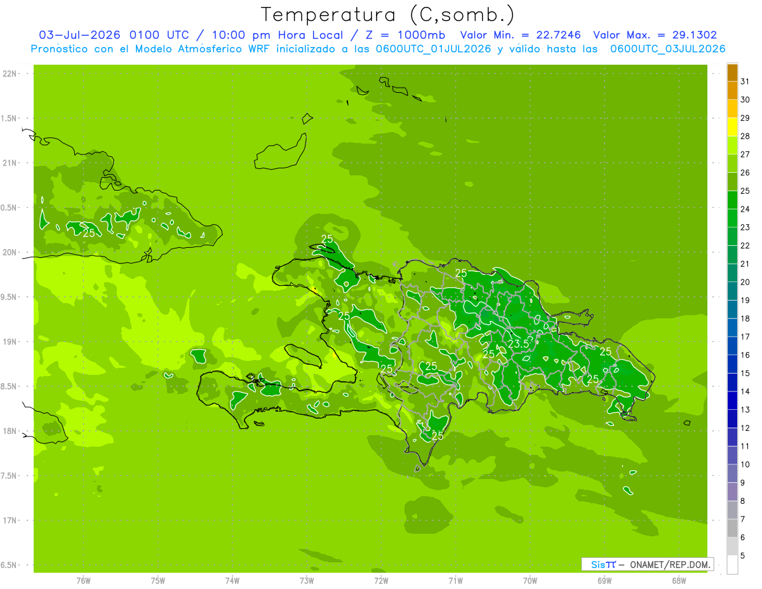Screen dimensions: 762x589
Task: Click the "72W" longitude label
Action: pos(381,580)
